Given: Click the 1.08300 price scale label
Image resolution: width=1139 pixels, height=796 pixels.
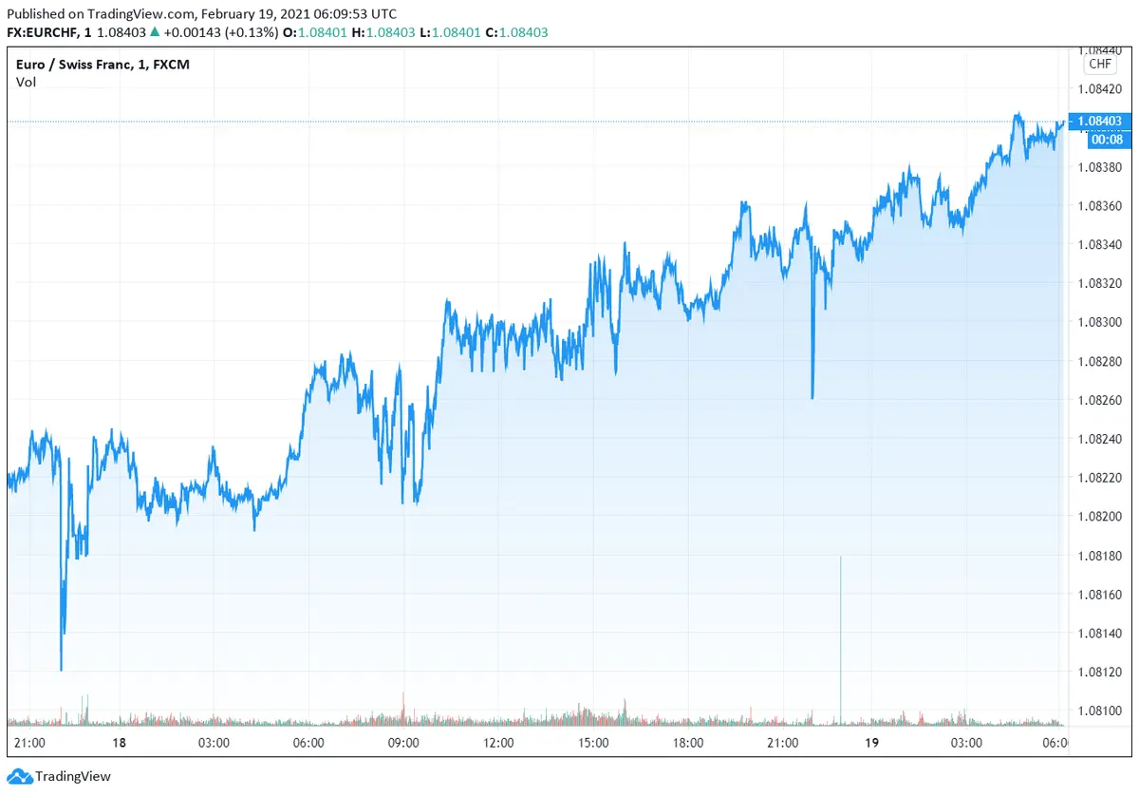Looking at the screenshot, I should pos(1099,322).
